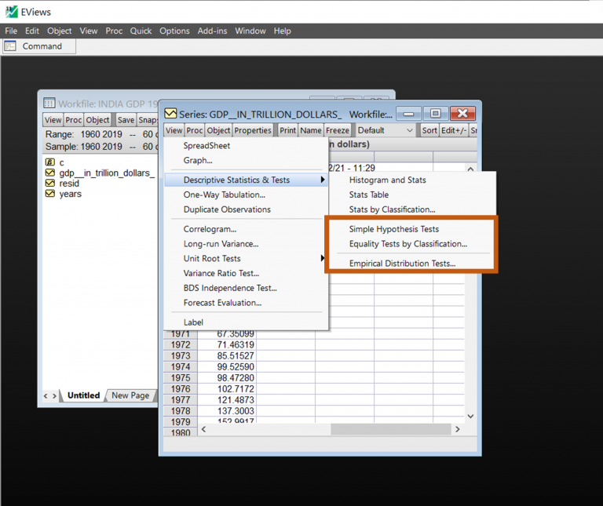Choose Duplicate Observations menu entry

click(246, 209)
